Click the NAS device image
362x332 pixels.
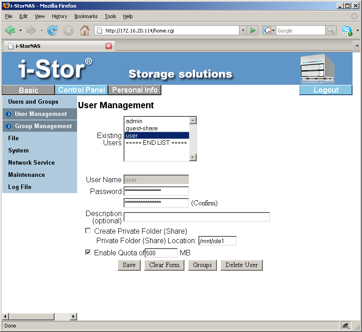tap(317, 69)
